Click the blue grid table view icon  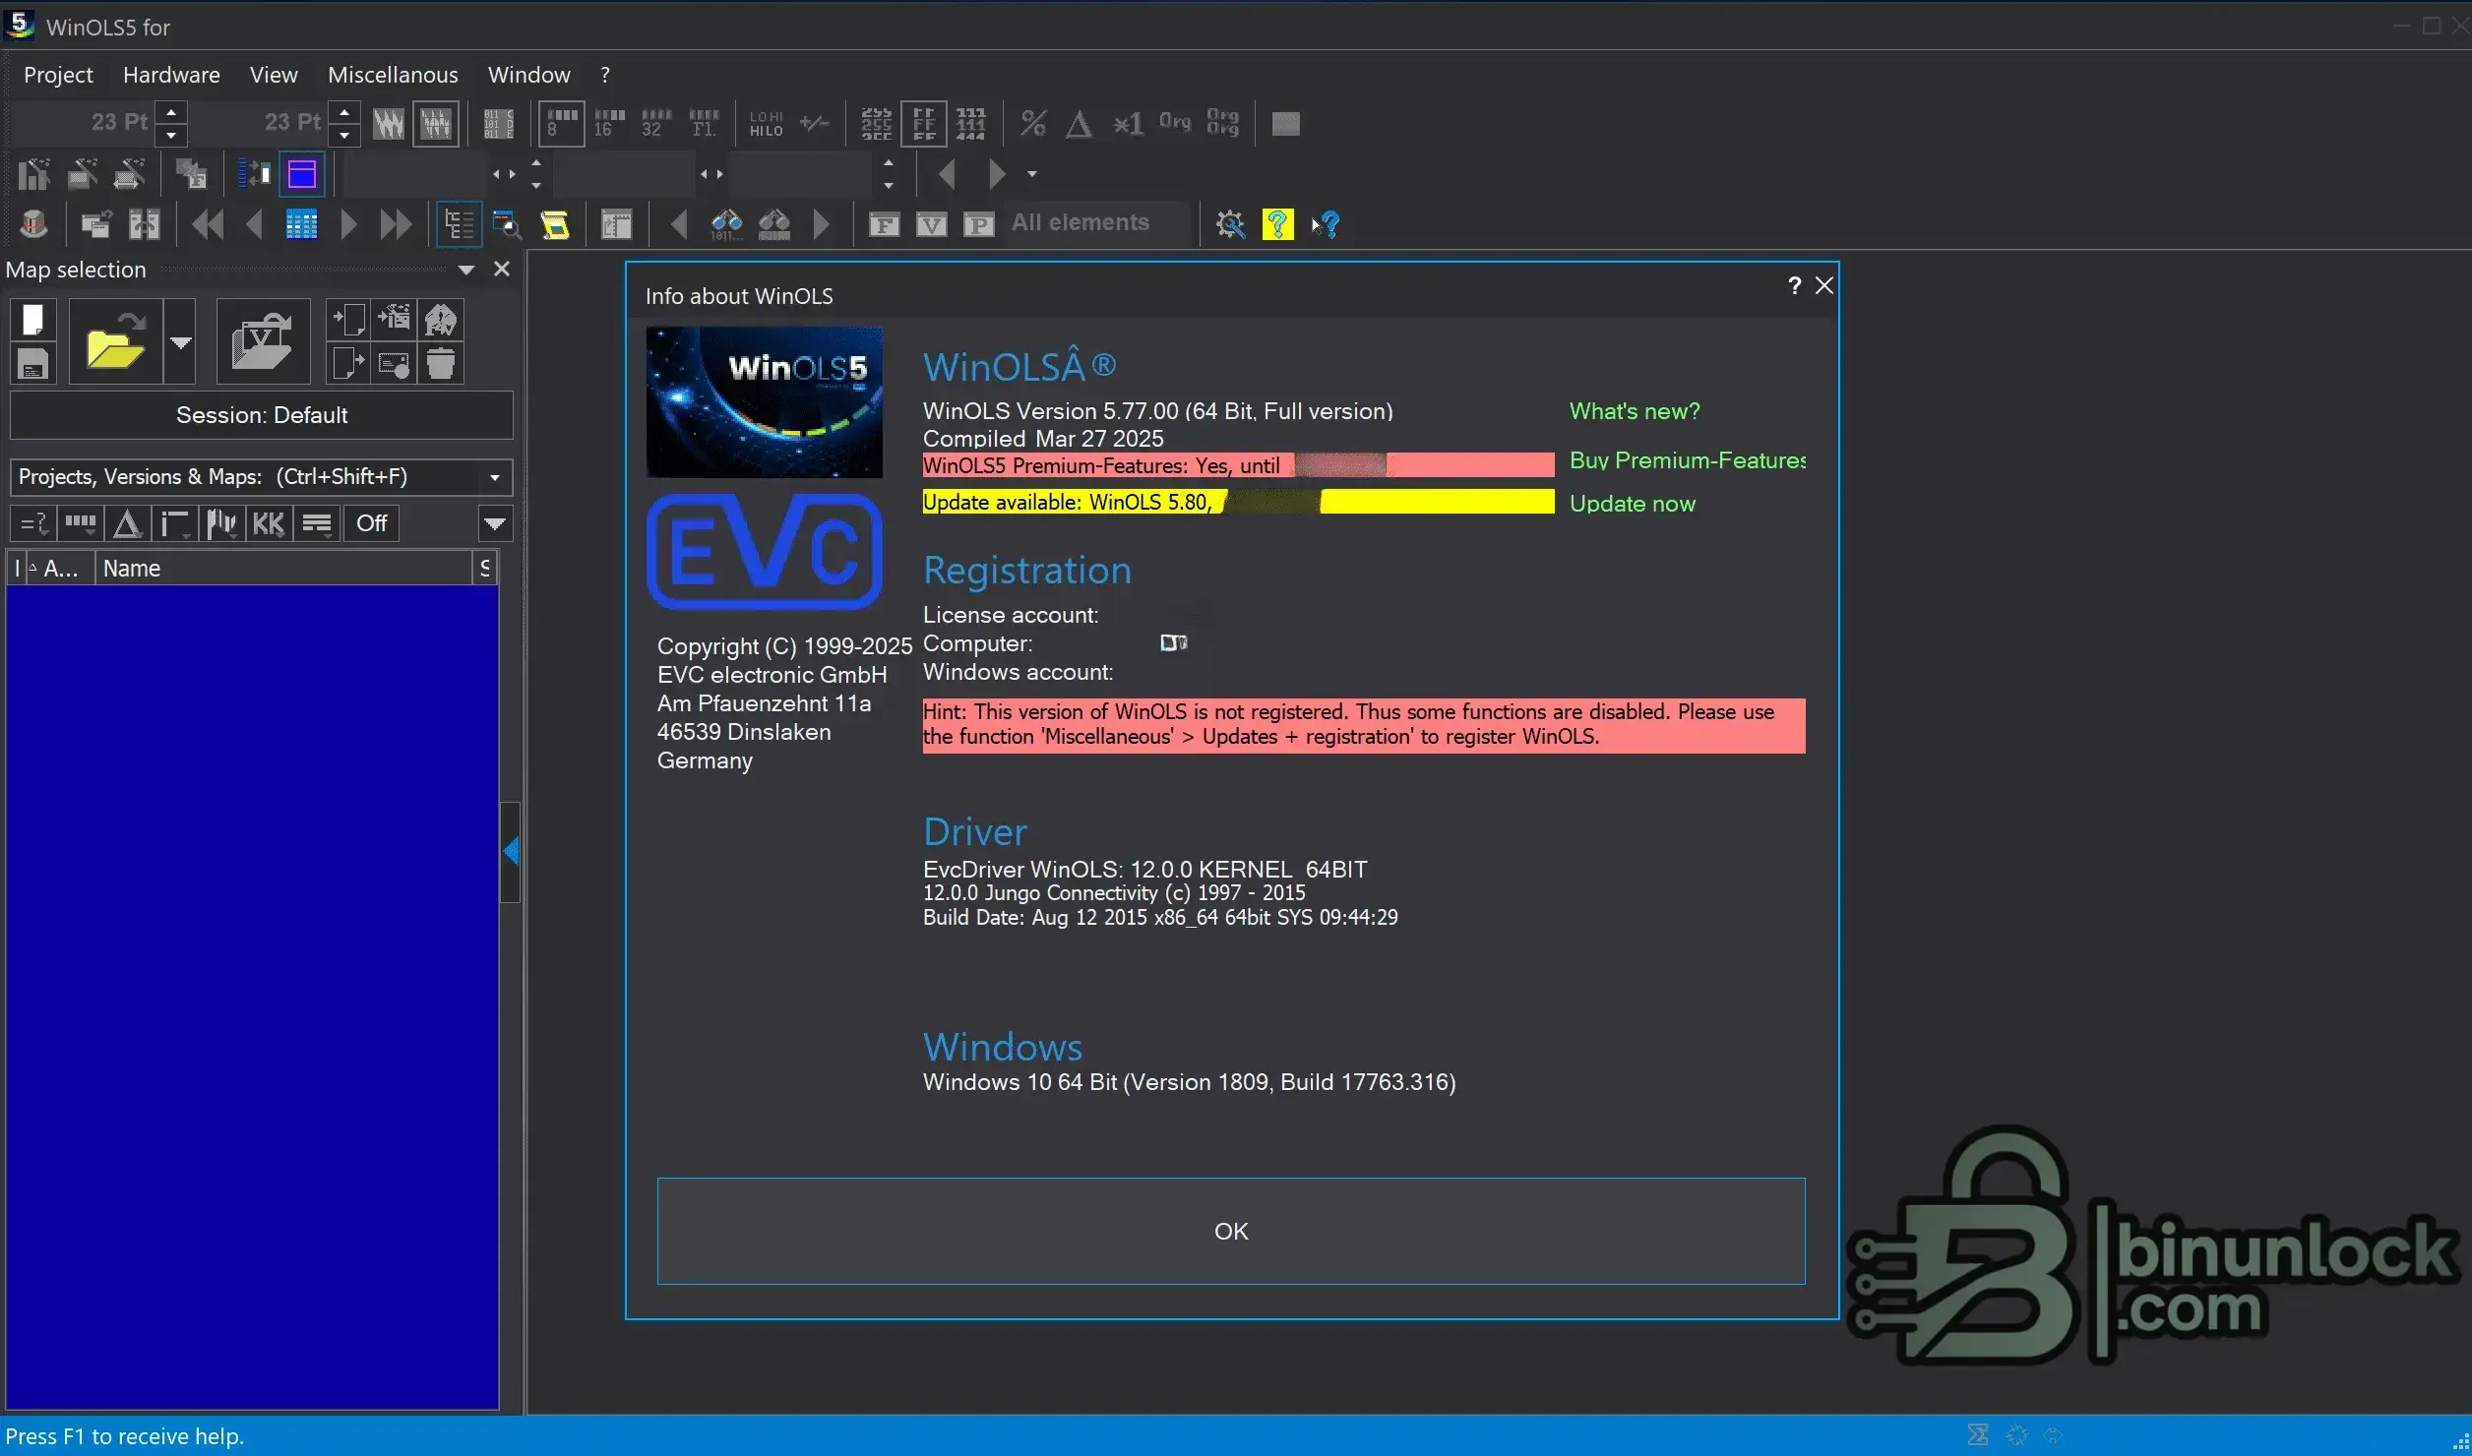[x=301, y=224]
